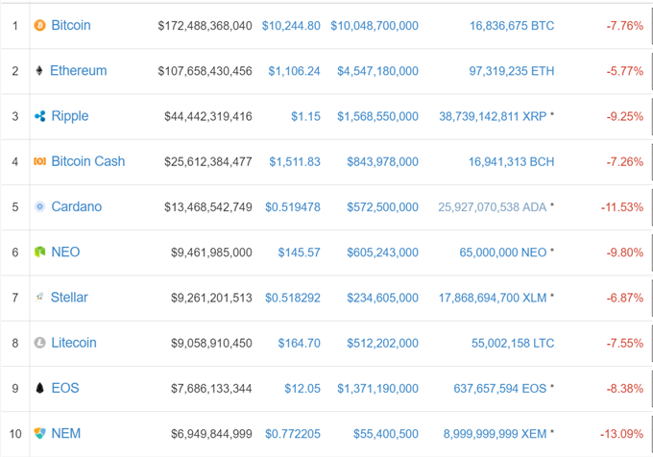This screenshot has width=653, height=457.
Task: Click Bitcoin Cash volume $843,978,000
Action: 383,162
